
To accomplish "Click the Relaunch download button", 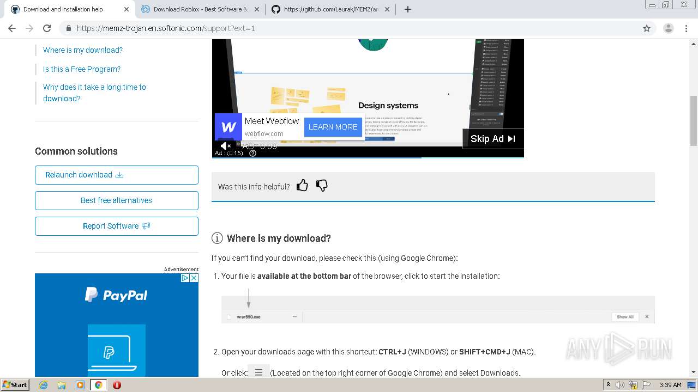I will [x=117, y=175].
